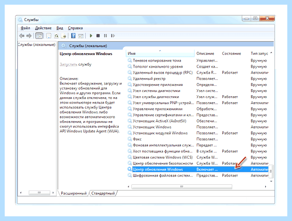This screenshot has height=221, width=292.
Task: Select the Хост поставщика функции обнаружения row
Action: (x=162, y=151)
